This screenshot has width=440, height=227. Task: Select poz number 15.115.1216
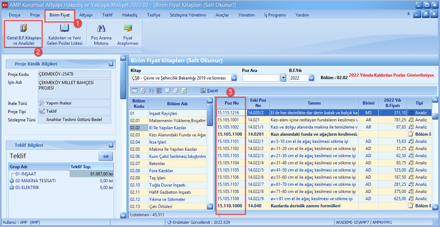pos(231,113)
